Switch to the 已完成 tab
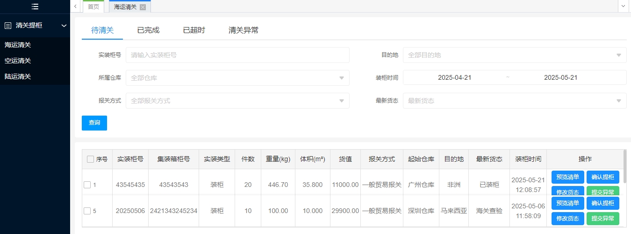The image size is (631, 234). [148, 30]
